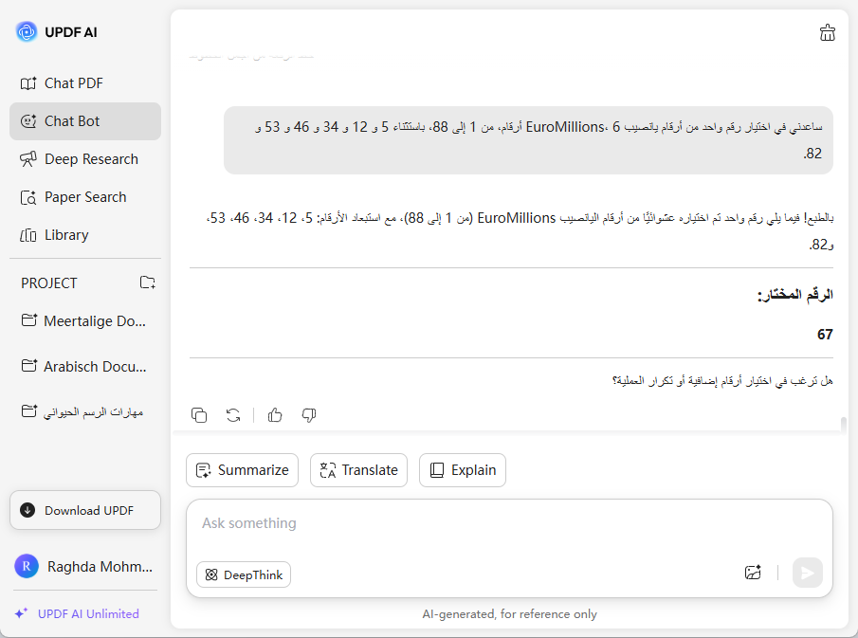Click the download arrow icon
858x638 pixels.
pyautogui.click(x=27, y=510)
